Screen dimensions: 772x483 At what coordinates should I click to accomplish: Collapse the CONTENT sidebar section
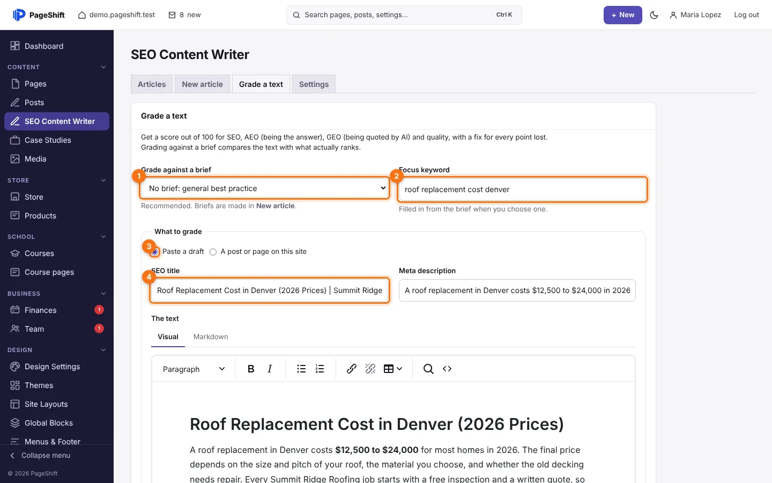103,67
